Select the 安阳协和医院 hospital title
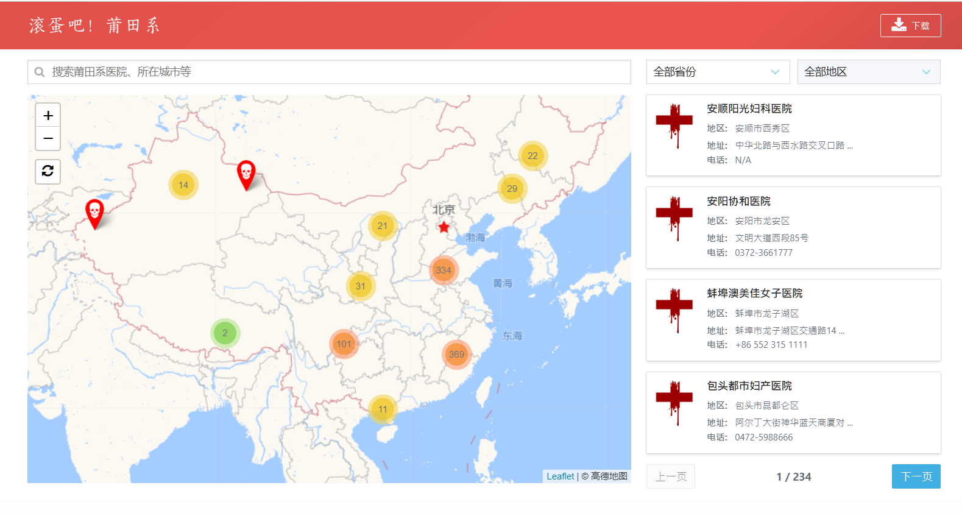The image size is (962, 516). [738, 201]
